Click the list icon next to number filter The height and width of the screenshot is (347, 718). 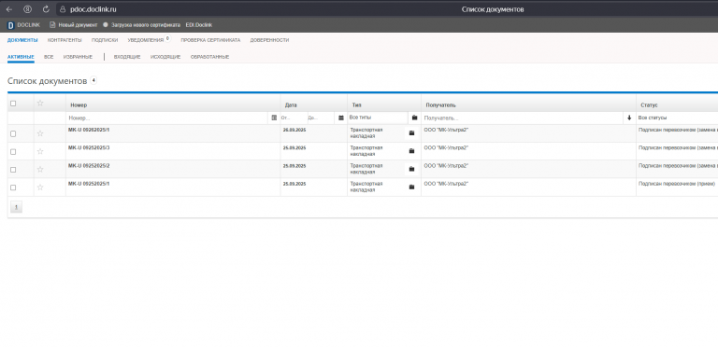tap(274, 118)
